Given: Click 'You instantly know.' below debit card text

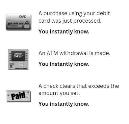Looking at the screenshot, I should pyautogui.click(x=64, y=31).
